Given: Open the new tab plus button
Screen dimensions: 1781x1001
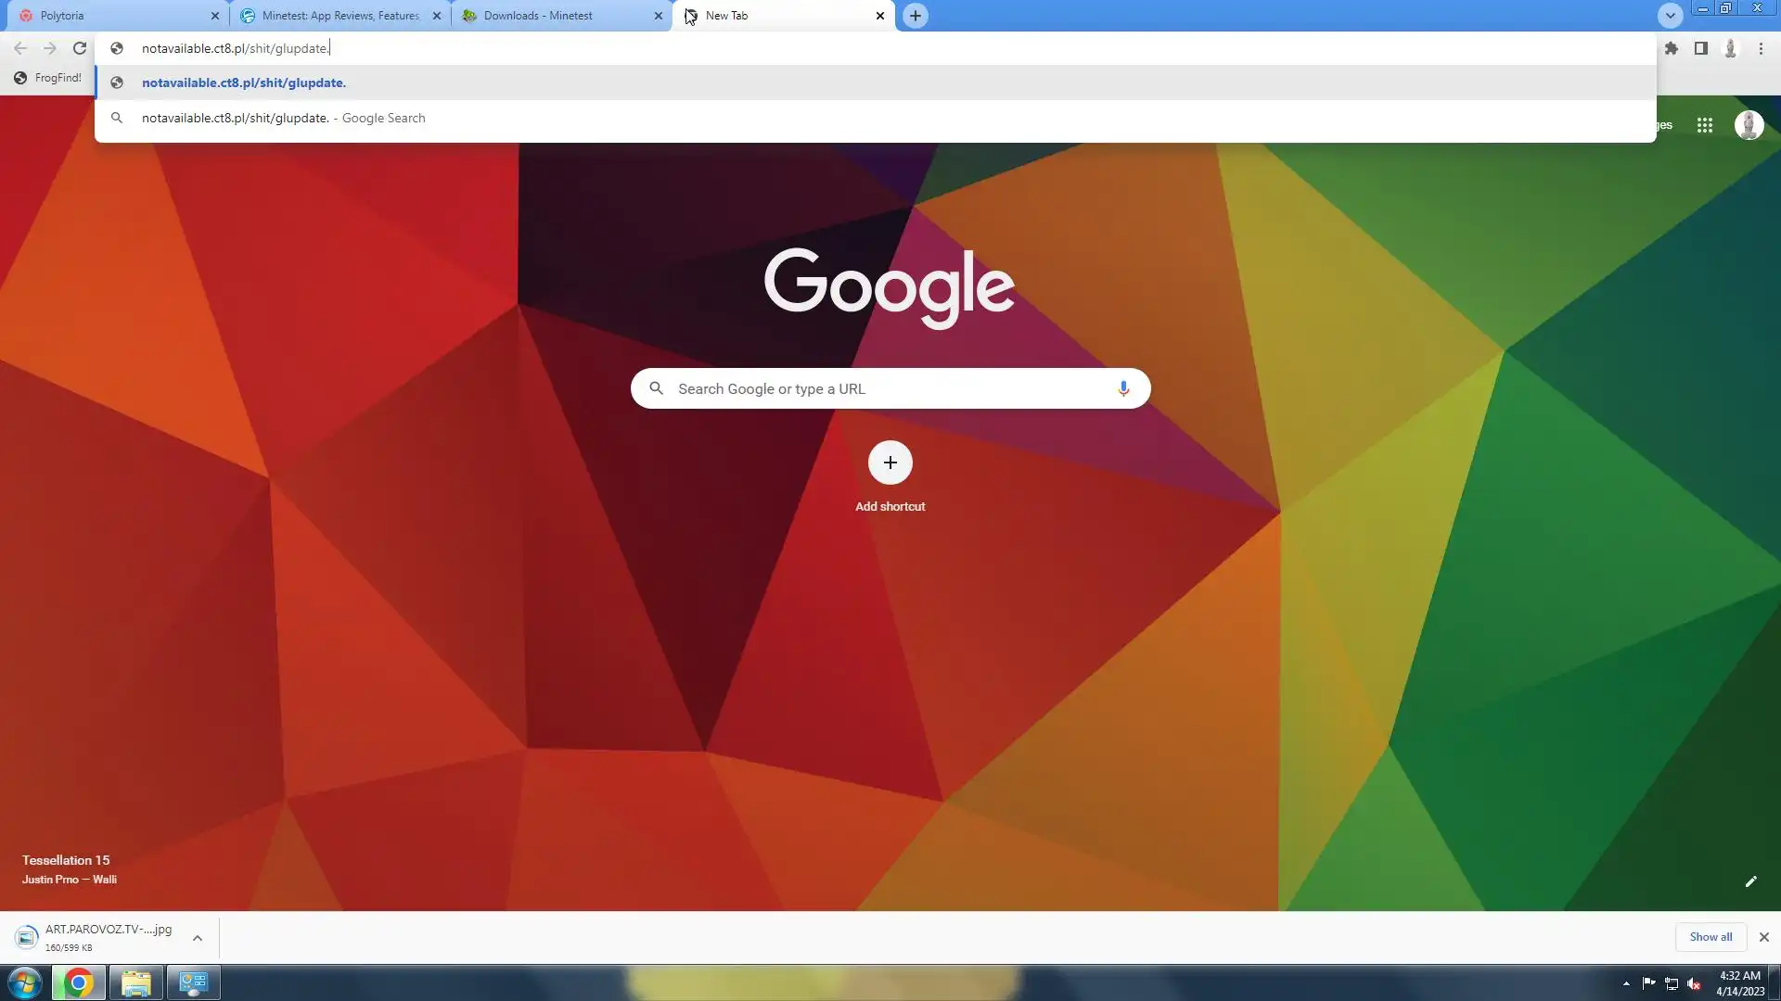Looking at the screenshot, I should 915,16.
